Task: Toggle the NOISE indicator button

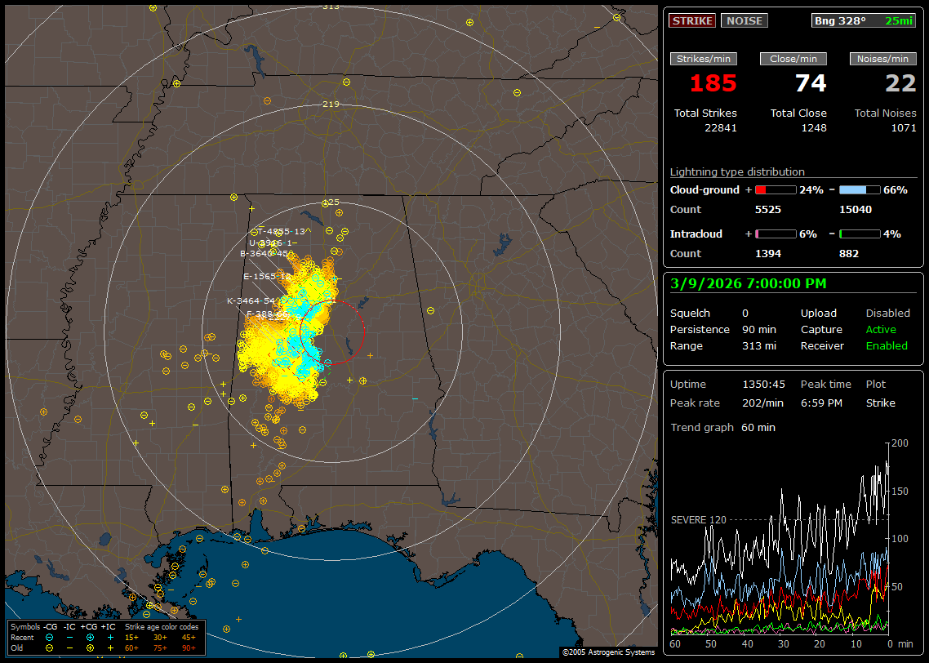Action: (745, 20)
